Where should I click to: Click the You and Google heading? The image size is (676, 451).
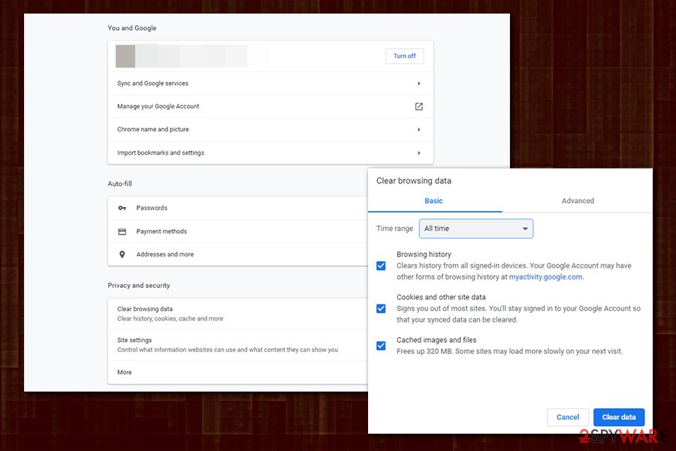[x=132, y=28]
